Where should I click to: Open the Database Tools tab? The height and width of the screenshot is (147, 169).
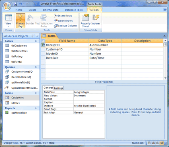click(74, 10)
